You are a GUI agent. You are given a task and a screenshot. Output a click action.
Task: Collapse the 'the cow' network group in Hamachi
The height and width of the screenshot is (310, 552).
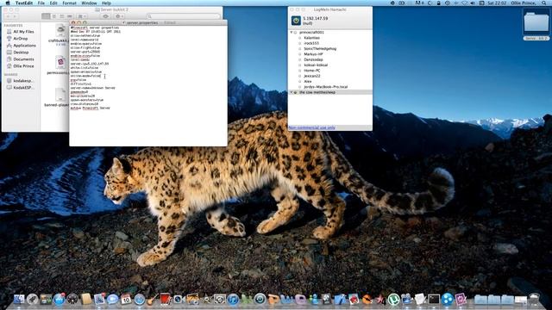(x=292, y=92)
